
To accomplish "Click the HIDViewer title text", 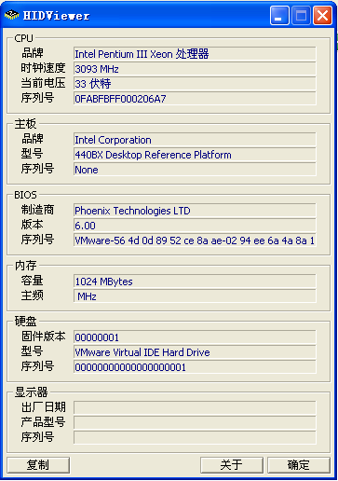I will pyautogui.click(x=57, y=16).
